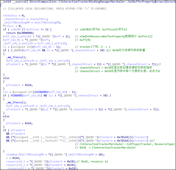Click the '*isSucc = 0;' statement
Viewport: 176px width, 170px height.
pyautogui.click(x=12, y=26)
